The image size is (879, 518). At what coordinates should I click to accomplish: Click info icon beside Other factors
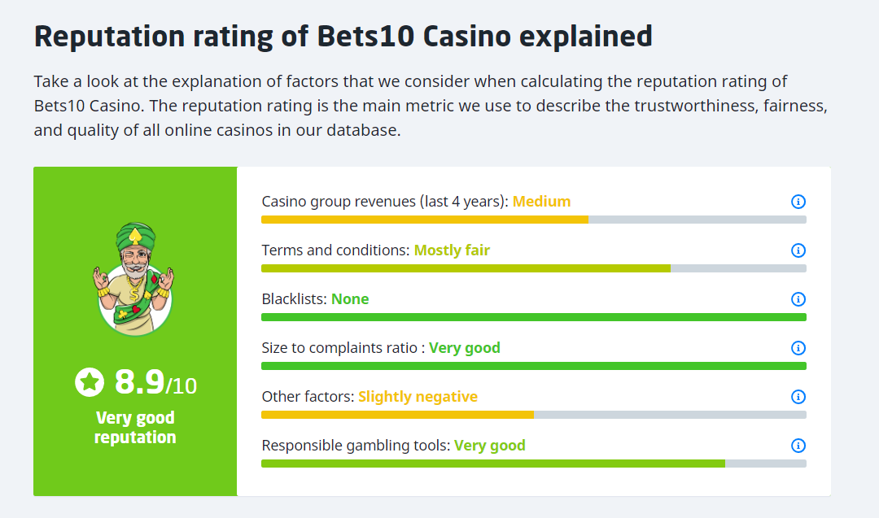click(798, 397)
